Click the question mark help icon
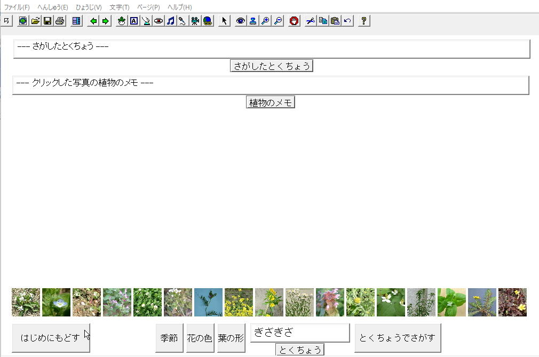Viewport: 539px width, 357px height. pos(364,21)
